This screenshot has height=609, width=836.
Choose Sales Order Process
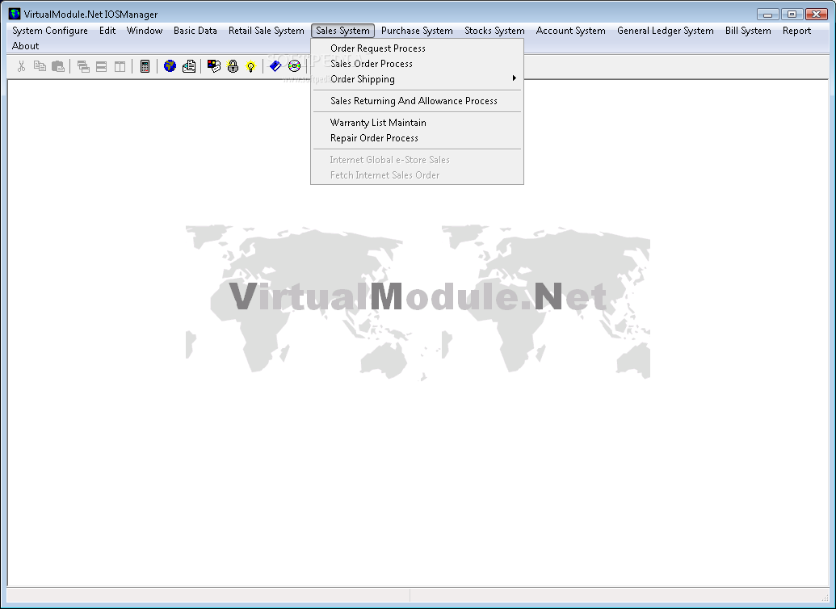(417, 64)
